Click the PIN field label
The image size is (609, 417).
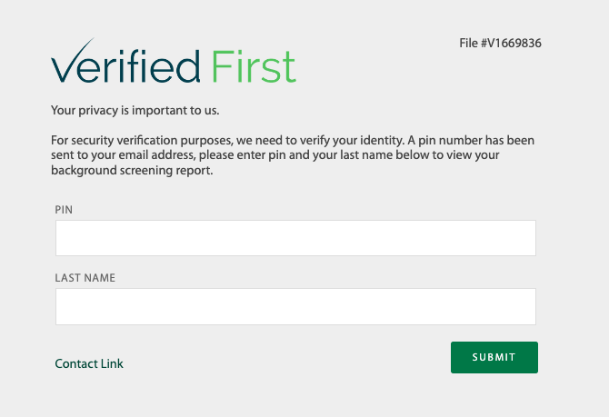(x=64, y=210)
